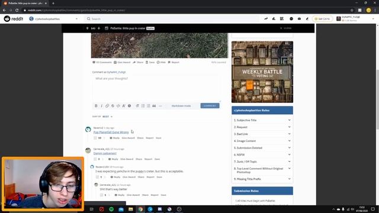Open the Weekly Battle Voting banner image
The height and width of the screenshot is (213, 379).
[x=262, y=72]
